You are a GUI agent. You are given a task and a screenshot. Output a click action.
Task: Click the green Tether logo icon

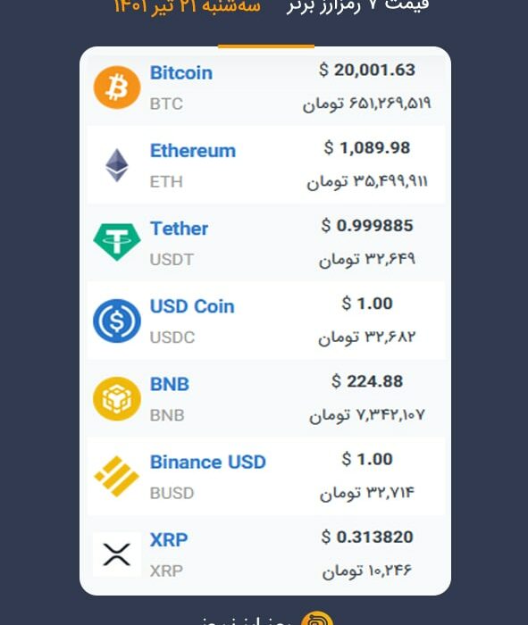point(117,242)
